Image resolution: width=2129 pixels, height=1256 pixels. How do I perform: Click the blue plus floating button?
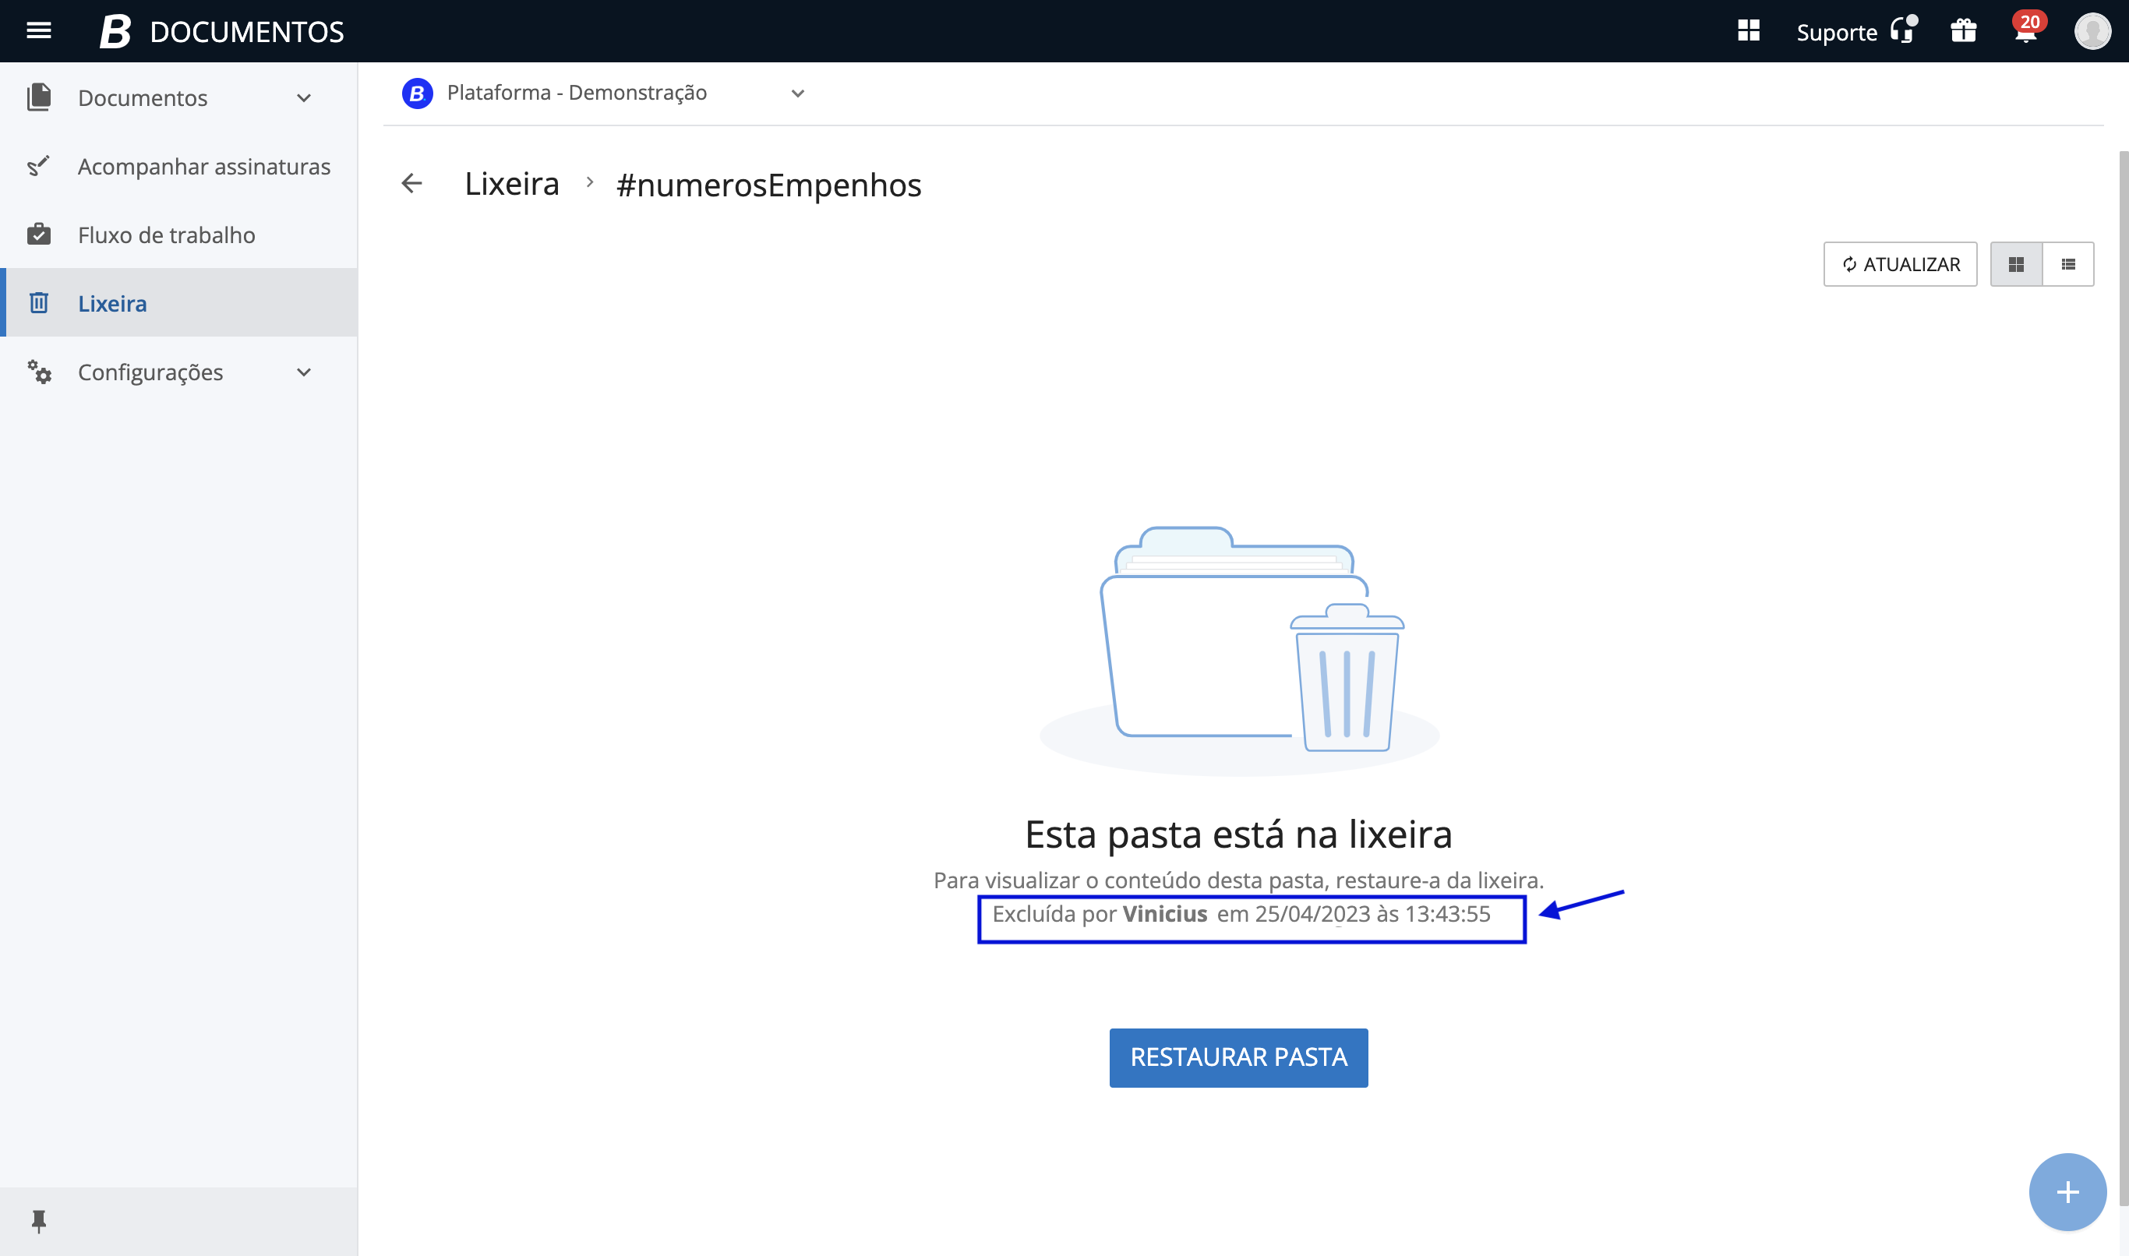2067,1191
